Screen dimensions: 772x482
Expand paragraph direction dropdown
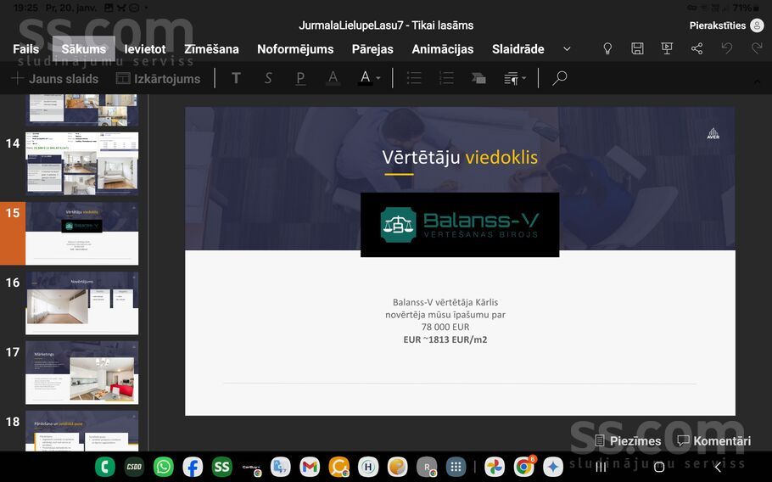[523, 78]
